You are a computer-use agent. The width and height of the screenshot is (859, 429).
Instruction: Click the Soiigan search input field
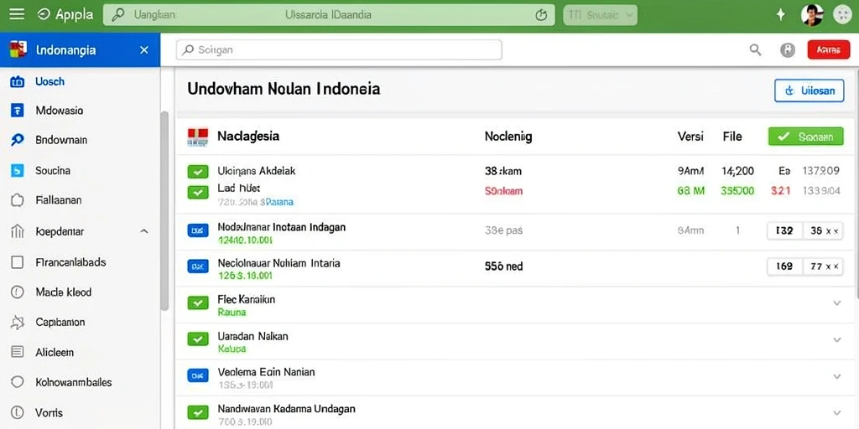pyautogui.click(x=339, y=49)
